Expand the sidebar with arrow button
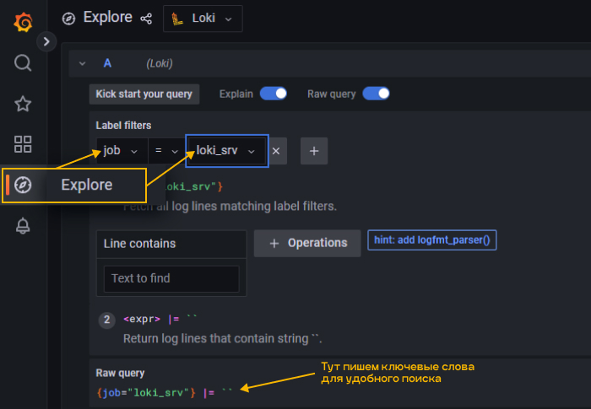 tap(46, 41)
